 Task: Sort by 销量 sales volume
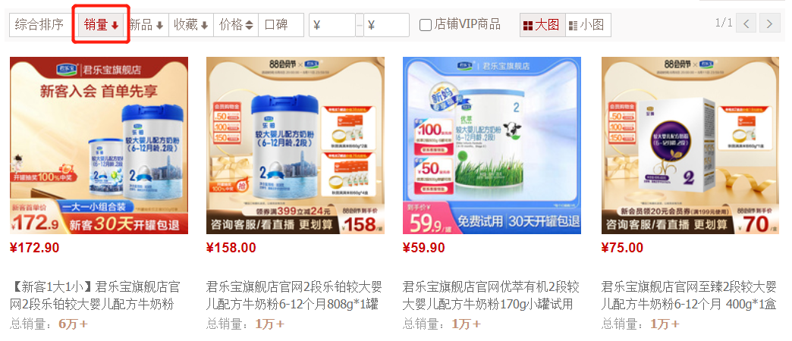tap(101, 25)
